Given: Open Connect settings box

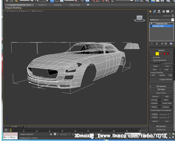Looking at the screenshot, I should point(171,107).
